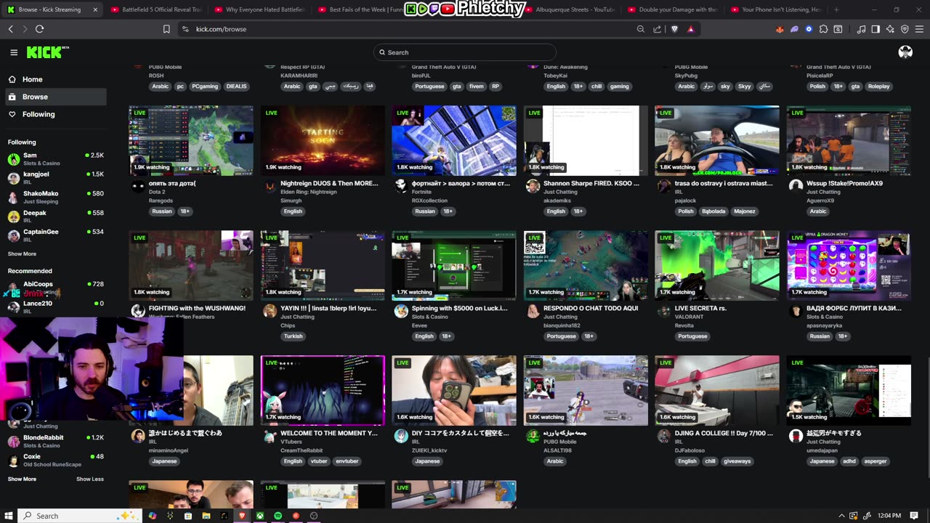This screenshot has width=930, height=523.
Task: Open the taskbar notifications icon
Action: [x=915, y=516]
